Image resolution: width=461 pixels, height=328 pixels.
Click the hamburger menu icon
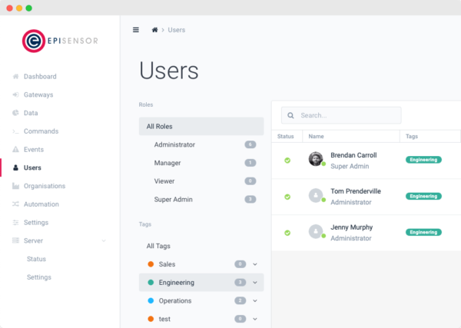[136, 30]
